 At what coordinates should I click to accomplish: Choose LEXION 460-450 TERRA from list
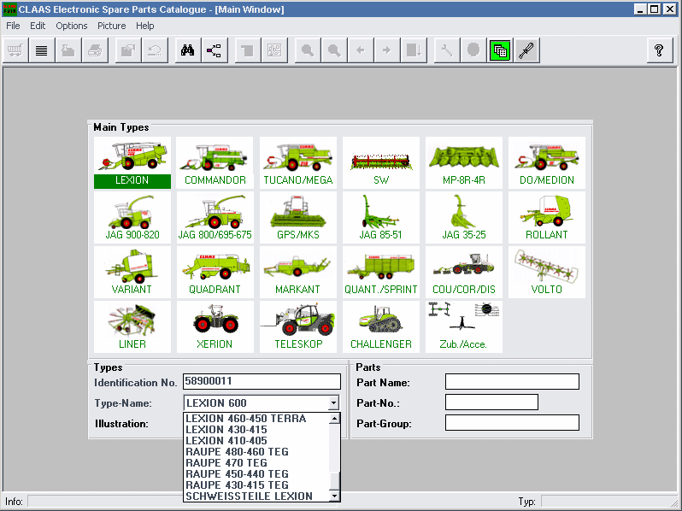point(256,419)
